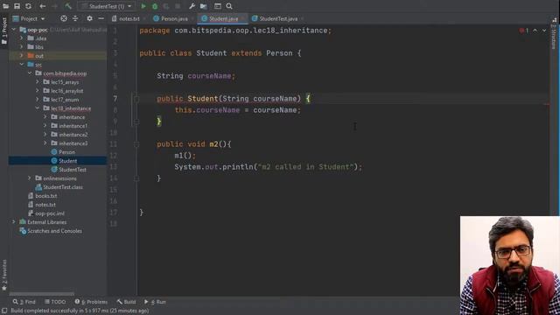Click the forward navigation arrow icon
This screenshot has width=560, height=315.
tap(54, 6)
